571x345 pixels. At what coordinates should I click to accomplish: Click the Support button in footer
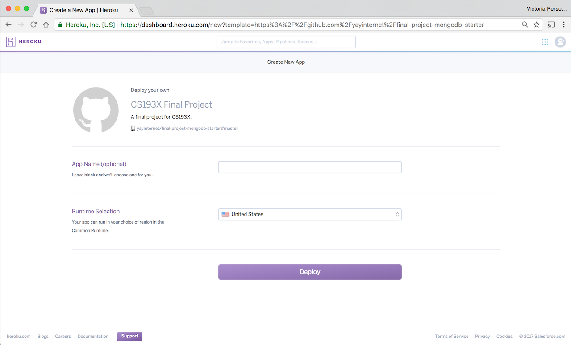coord(129,336)
